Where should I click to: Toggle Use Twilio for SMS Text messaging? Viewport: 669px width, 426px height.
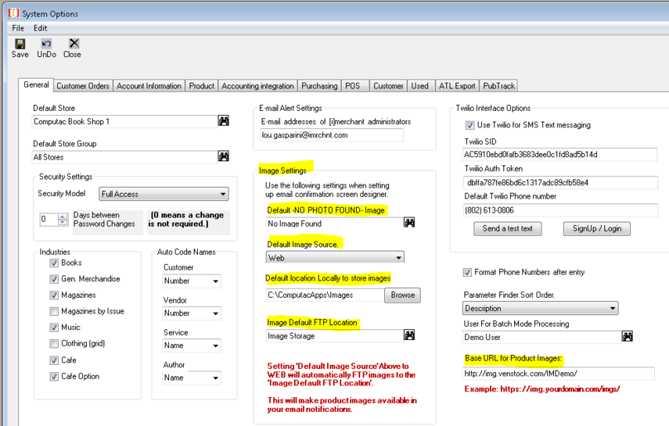[x=469, y=125]
